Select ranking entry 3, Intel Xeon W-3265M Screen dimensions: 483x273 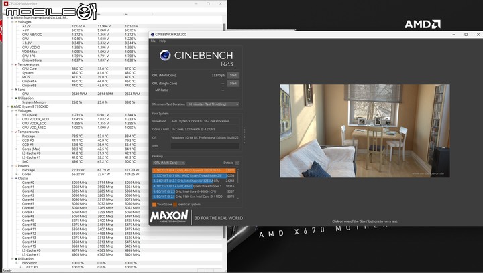194,181
